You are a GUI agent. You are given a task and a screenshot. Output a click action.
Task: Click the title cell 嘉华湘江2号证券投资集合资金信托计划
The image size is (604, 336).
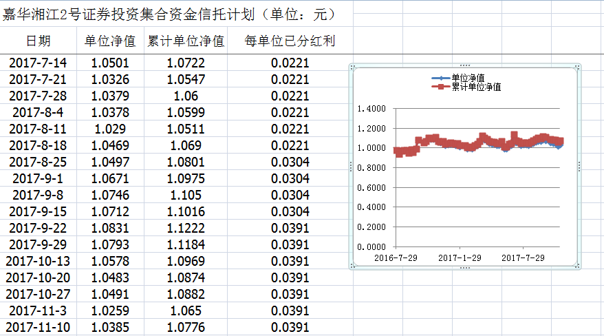click(x=168, y=14)
